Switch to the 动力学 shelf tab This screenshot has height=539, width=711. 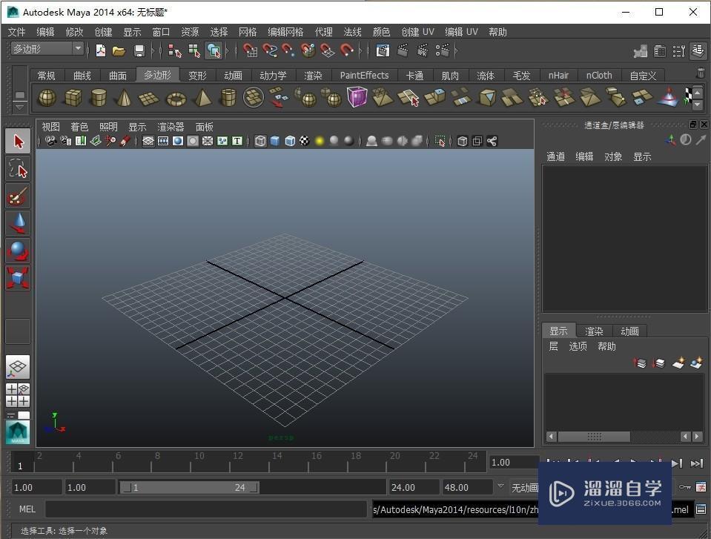tap(273, 75)
